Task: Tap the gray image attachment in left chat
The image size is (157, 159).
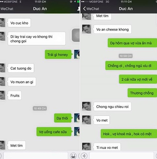Action: point(76,35)
